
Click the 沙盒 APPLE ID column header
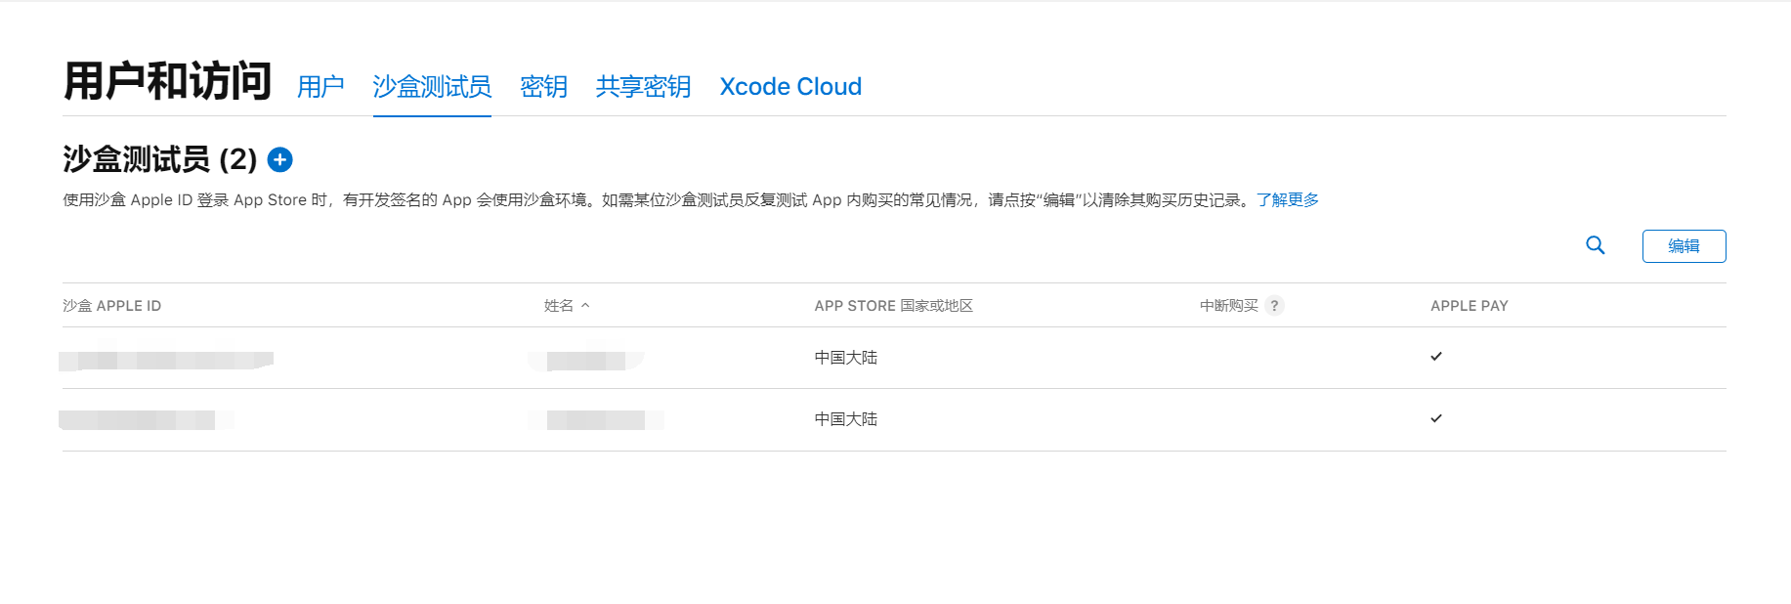click(x=112, y=306)
